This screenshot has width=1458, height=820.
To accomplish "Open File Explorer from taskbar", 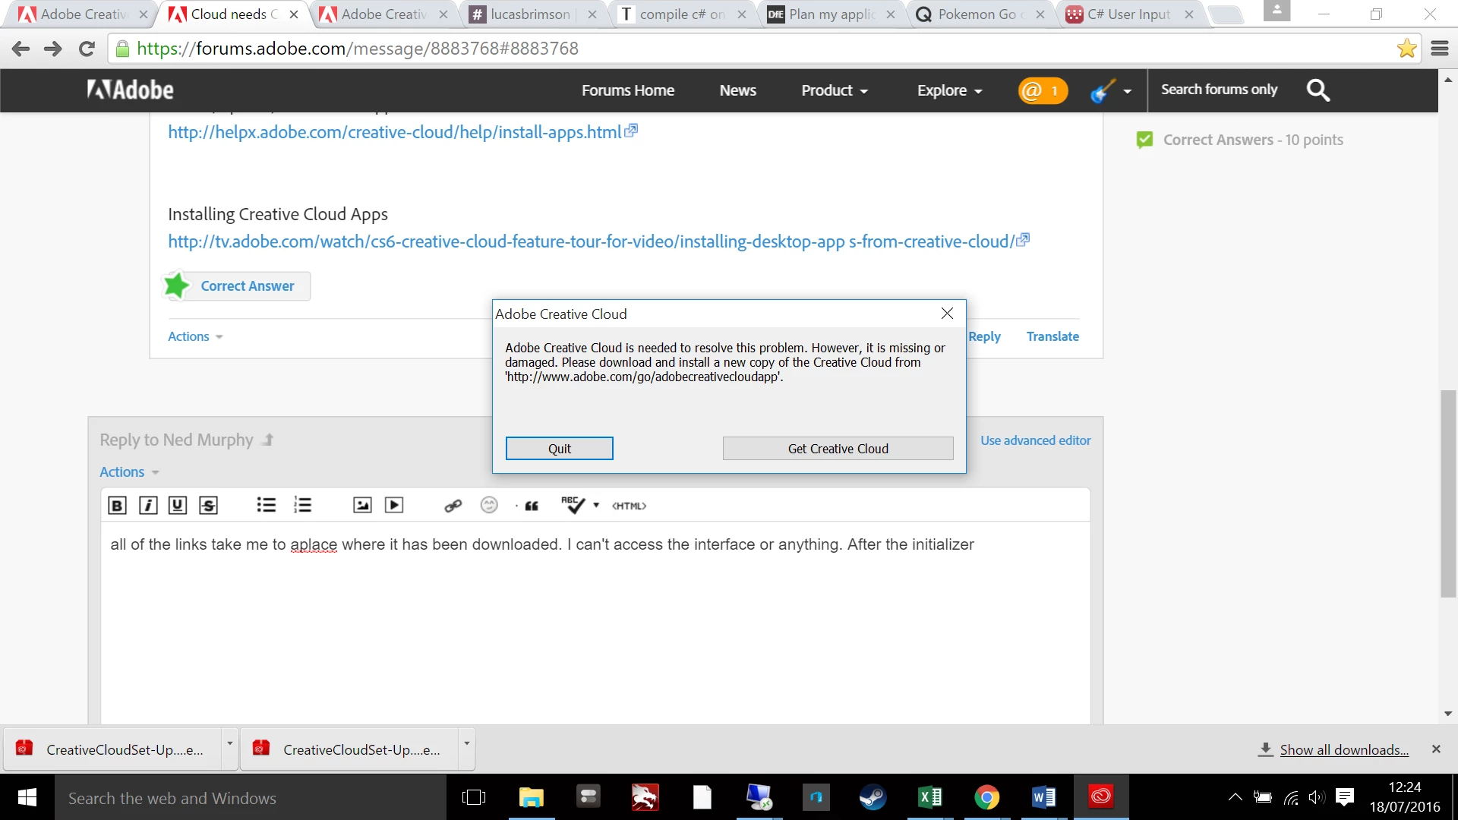I will pos(532,797).
